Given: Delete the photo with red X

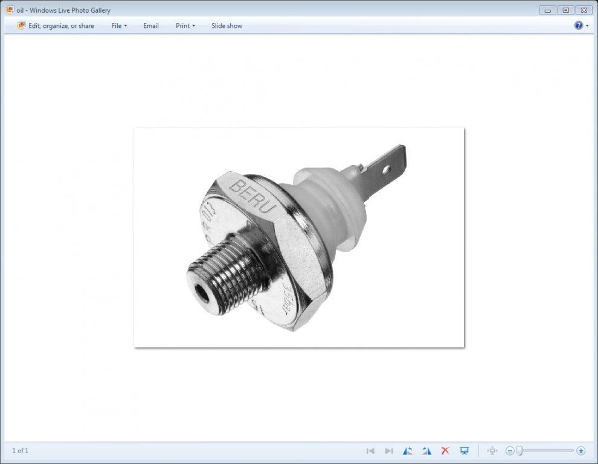Looking at the screenshot, I should pos(445,451).
